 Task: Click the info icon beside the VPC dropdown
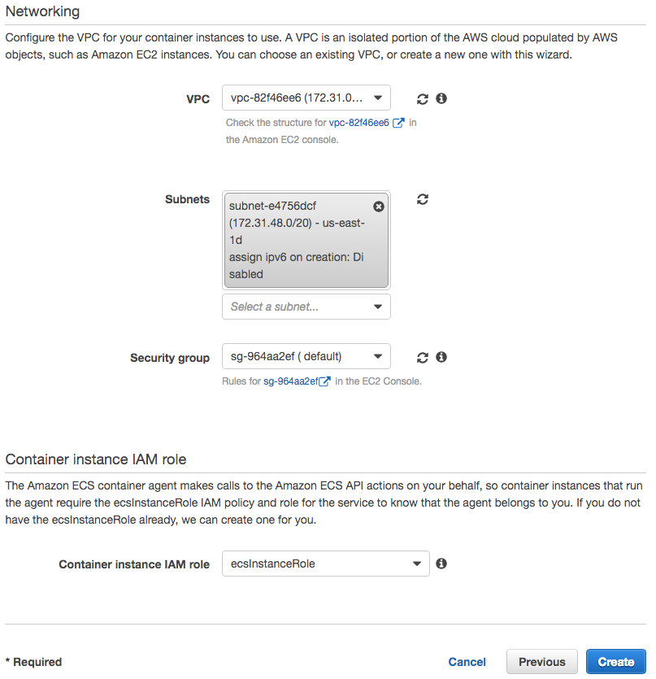[441, 98]
